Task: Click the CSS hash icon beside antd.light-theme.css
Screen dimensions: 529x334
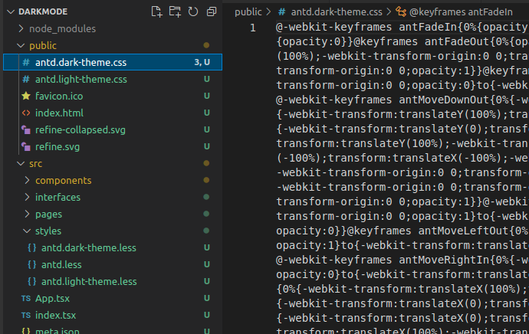Action: pos(26,79)
